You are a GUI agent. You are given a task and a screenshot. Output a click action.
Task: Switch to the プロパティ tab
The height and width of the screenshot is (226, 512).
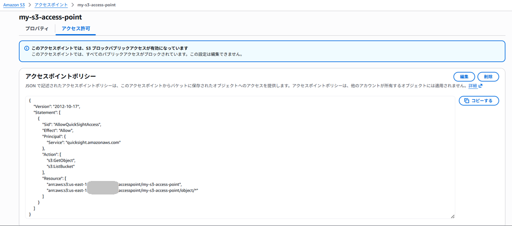(37, 29)
